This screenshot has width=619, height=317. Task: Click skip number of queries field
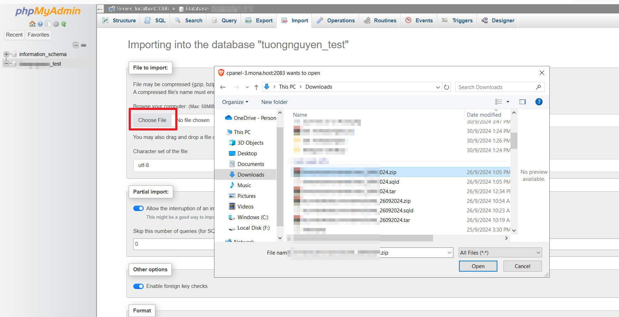(x=174, y=244)
